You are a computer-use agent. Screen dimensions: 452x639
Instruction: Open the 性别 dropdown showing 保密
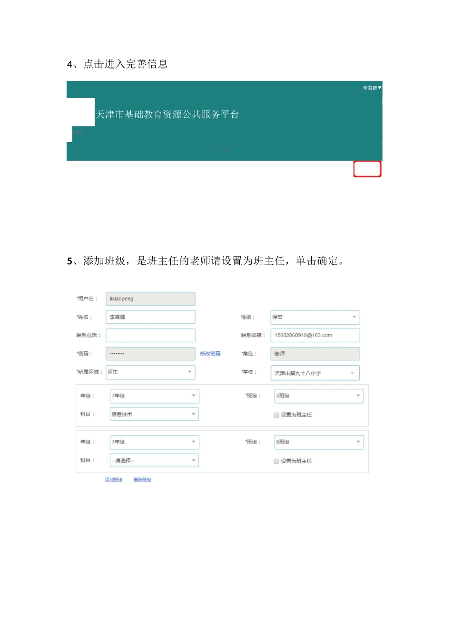[315, 317]
